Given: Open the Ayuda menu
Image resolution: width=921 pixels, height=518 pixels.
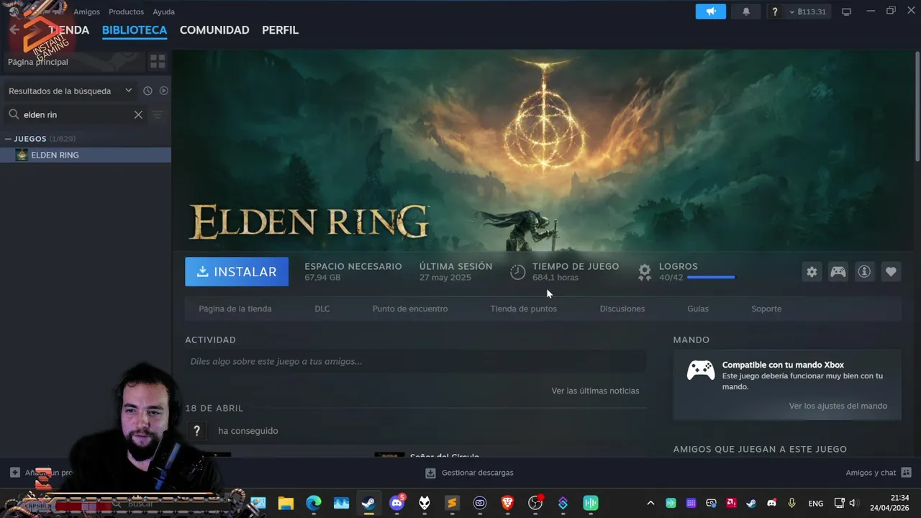Looking at the screenshot, I should click(x=163, y=12).
